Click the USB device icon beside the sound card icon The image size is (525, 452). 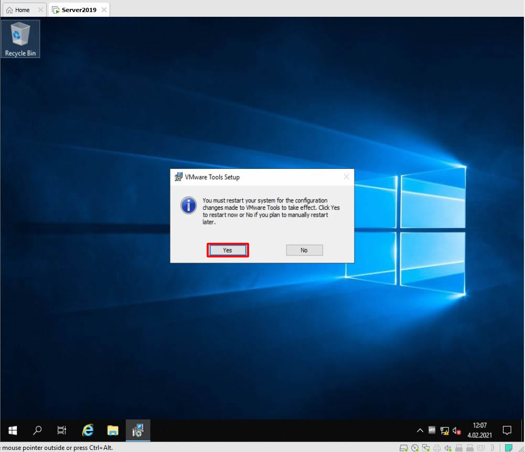[x=459, y=448]
